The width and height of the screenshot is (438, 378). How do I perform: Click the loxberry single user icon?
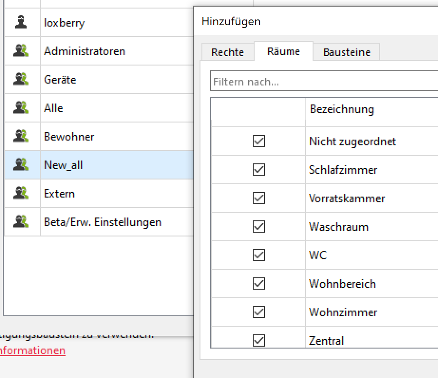(21, 22)
